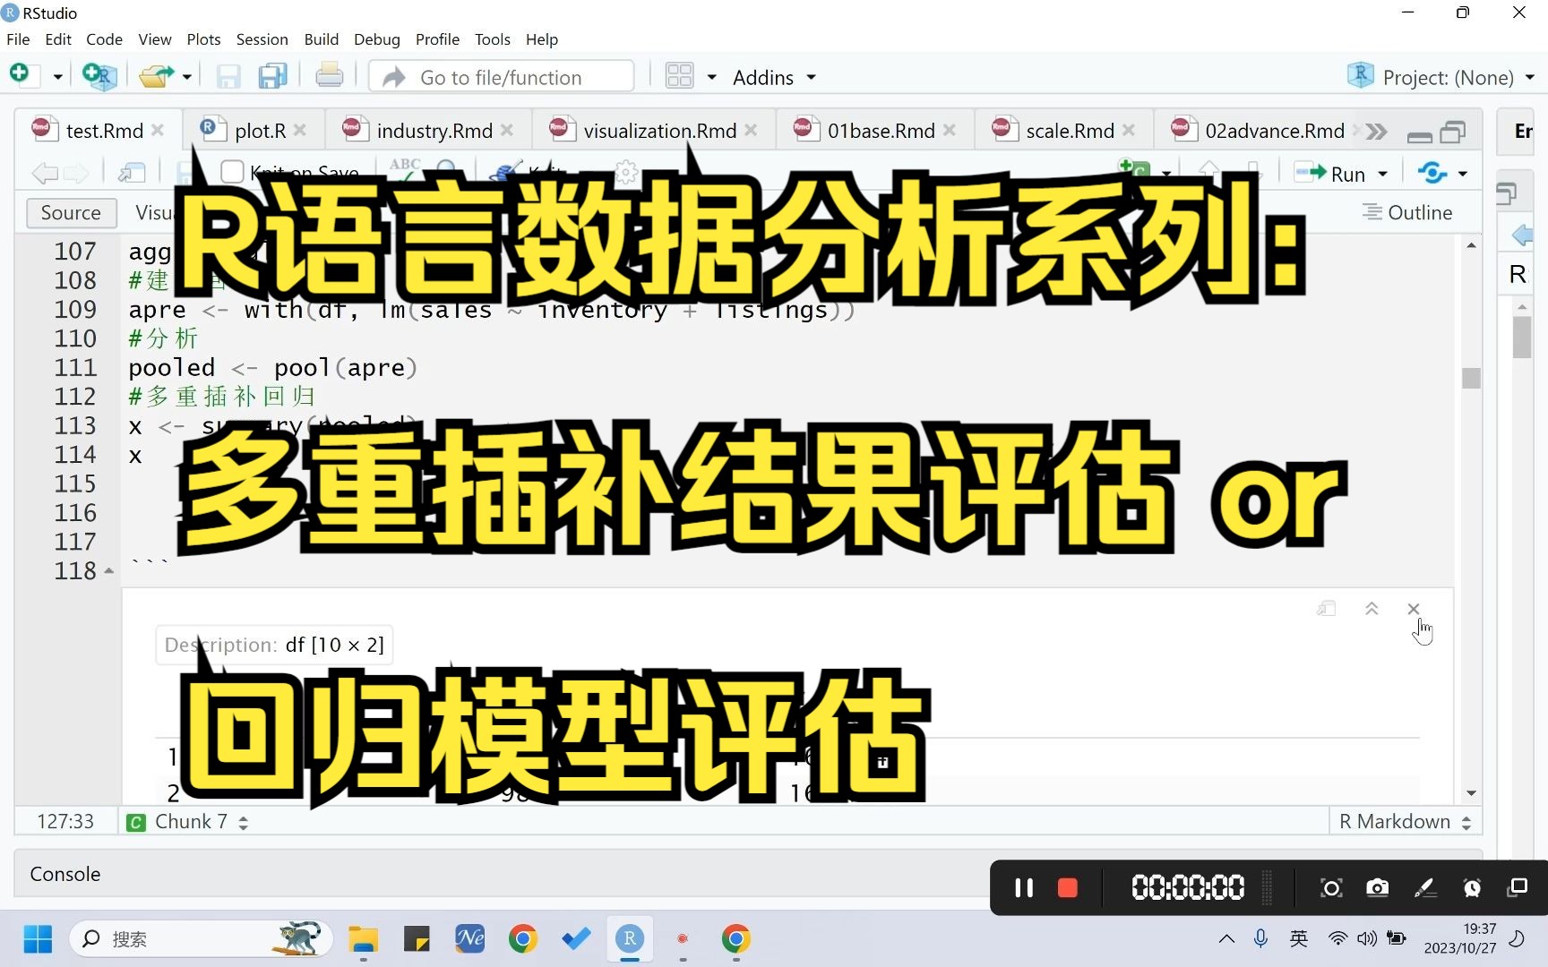Create a new R project icon

point(99,76)
